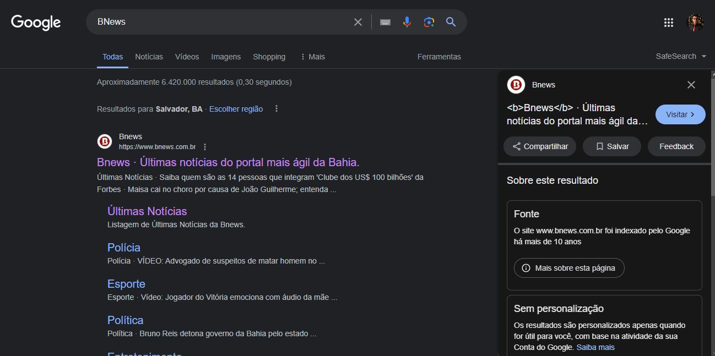Switch to the Vídeos tab
The image size is (715, 356).
[x=187, y=57]
